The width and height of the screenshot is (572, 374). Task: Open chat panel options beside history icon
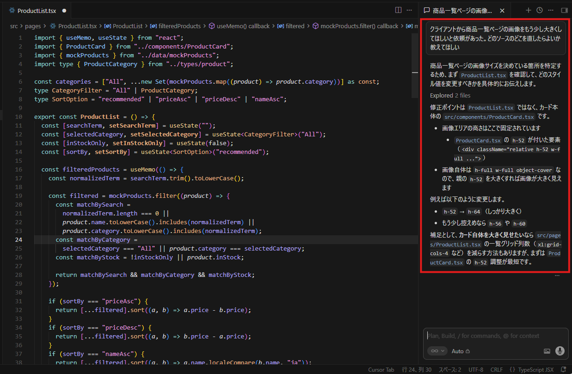click(x=551, y=10)
